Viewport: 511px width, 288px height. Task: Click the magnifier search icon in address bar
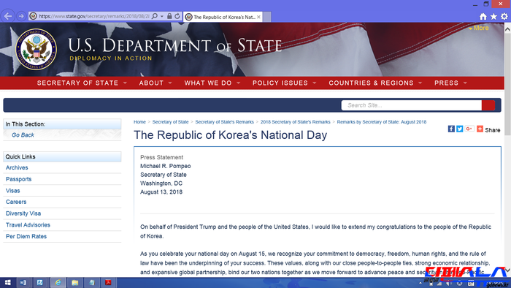point(155,16)
